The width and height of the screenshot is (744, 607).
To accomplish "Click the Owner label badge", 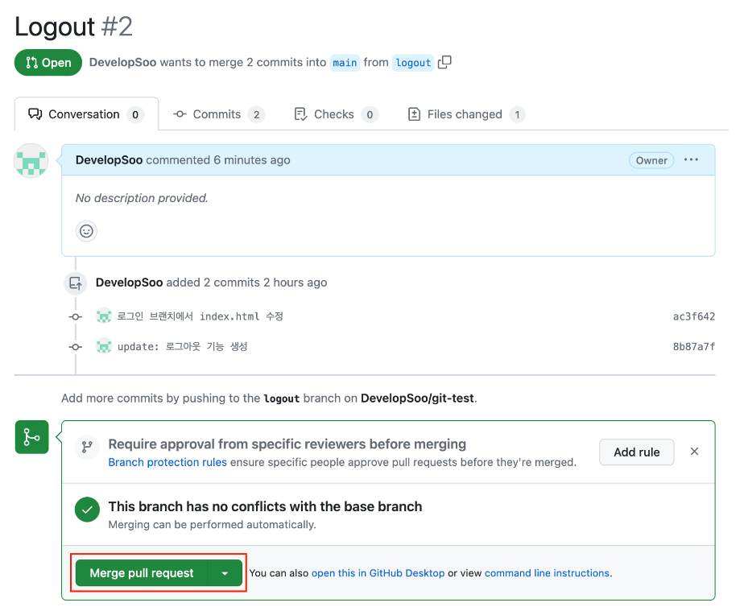I will [x=651, y=160].
